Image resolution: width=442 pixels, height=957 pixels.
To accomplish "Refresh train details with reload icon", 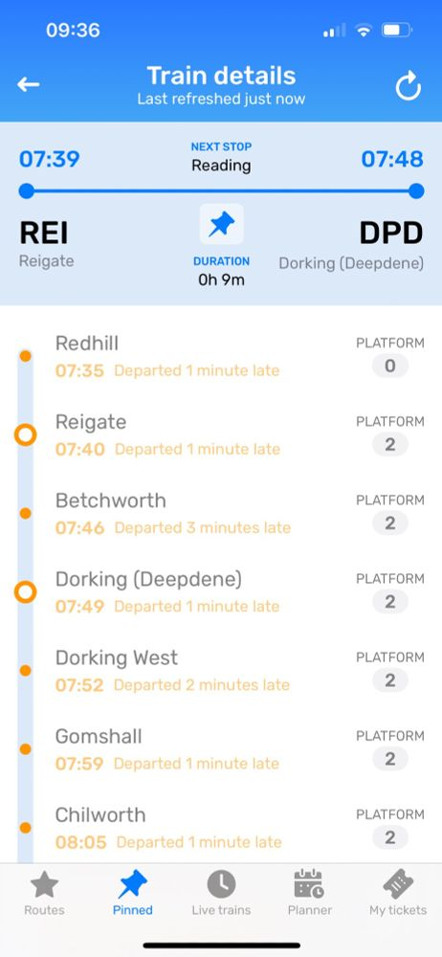I will 408,85.
